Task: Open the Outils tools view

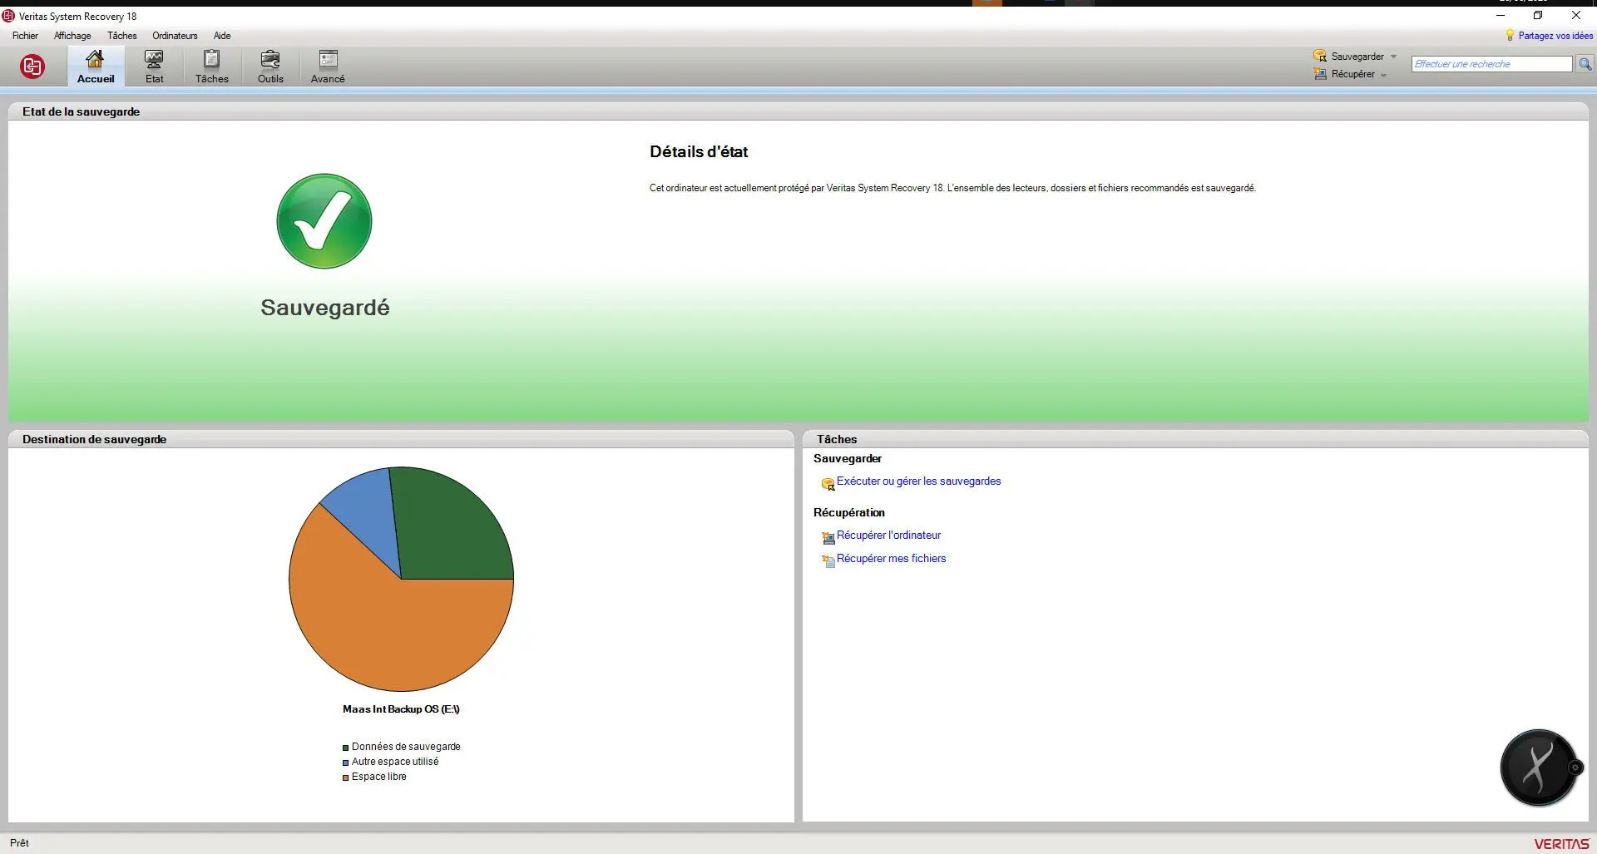Action: (269, 67)
